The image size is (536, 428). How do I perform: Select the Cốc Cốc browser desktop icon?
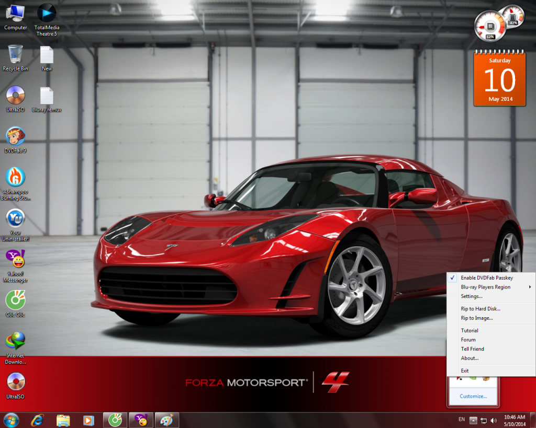coord(15,304)
